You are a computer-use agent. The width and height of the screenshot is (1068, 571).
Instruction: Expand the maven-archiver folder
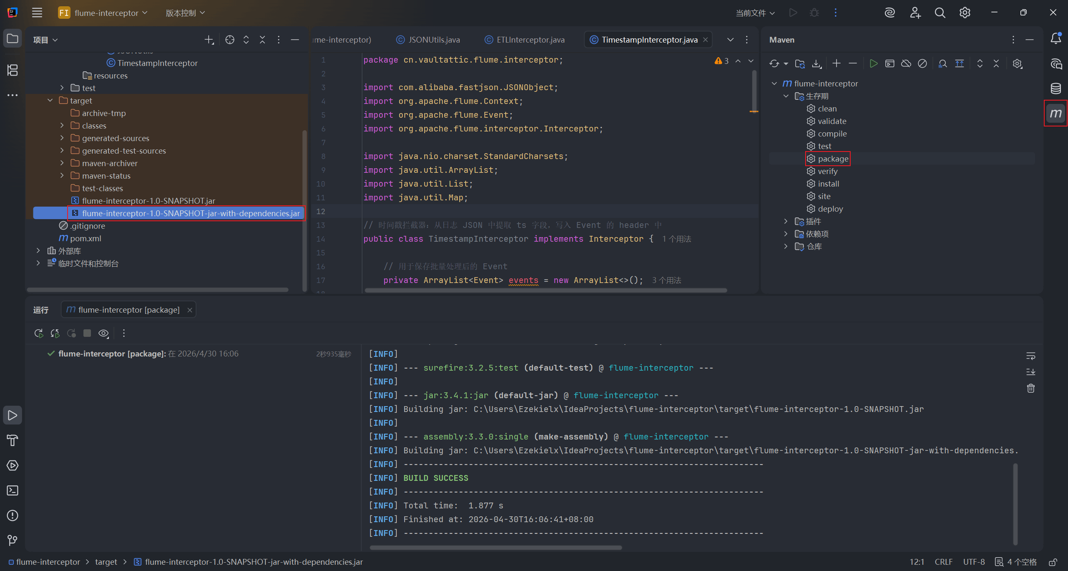[x=62, y=163]
